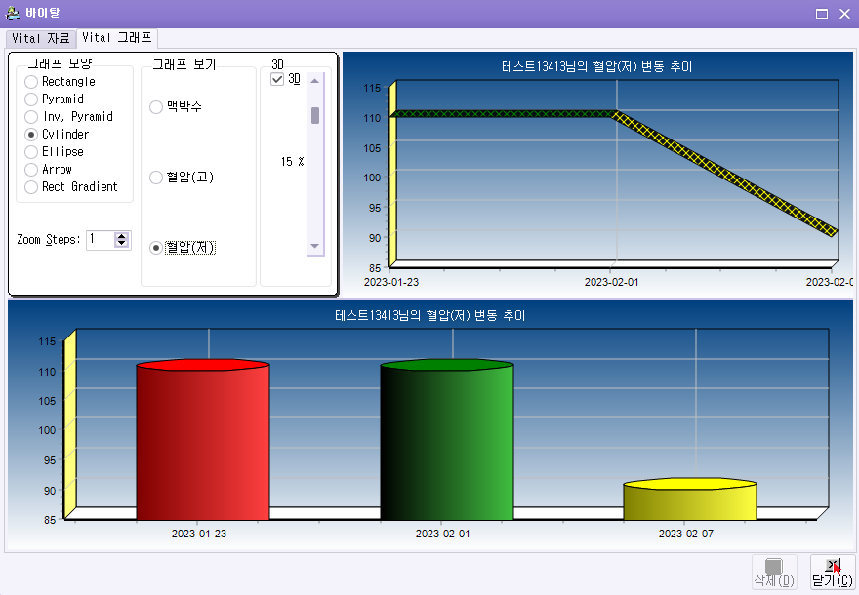Screen dimensions: 859x595
Task: Pick the Arrow graph shape
Action: (x=49, y=169)
